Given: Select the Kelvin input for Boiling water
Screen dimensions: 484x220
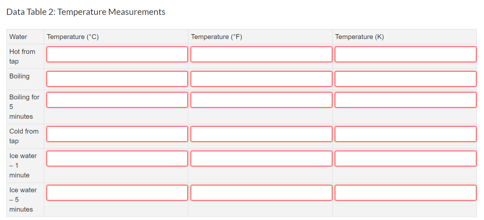Looking at the screenshot, I should pyautogui.click(x=405, y=79).
